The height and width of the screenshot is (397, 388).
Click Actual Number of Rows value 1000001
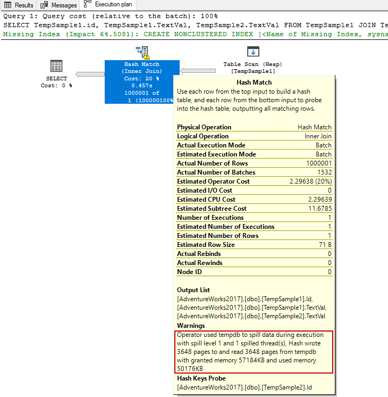(x=319, y=163)
